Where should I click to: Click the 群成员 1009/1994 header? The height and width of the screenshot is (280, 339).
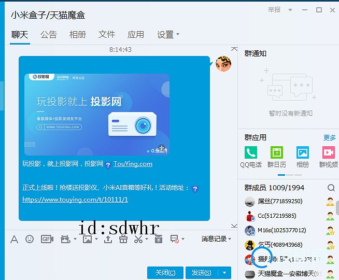click(x=274, y=188)
